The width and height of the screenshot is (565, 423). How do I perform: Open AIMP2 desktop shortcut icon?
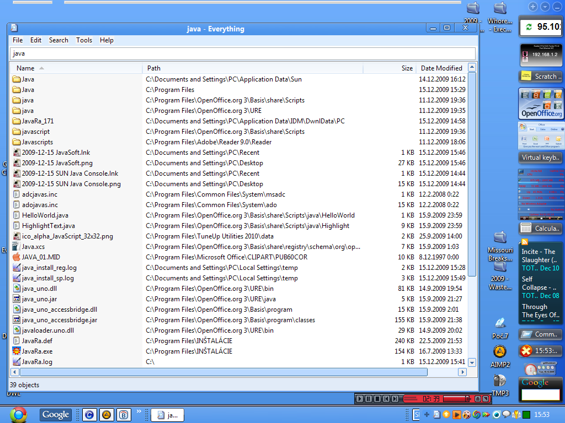pyautogui.click(x=500, y=352)
